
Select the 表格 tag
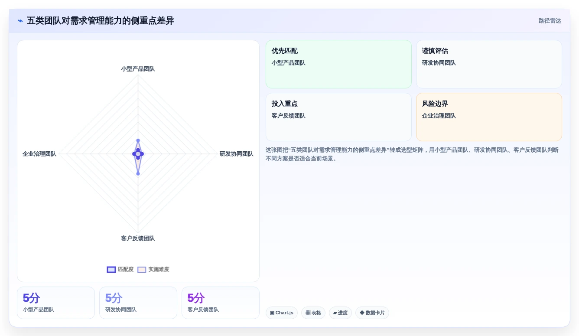tap(313, 313)
